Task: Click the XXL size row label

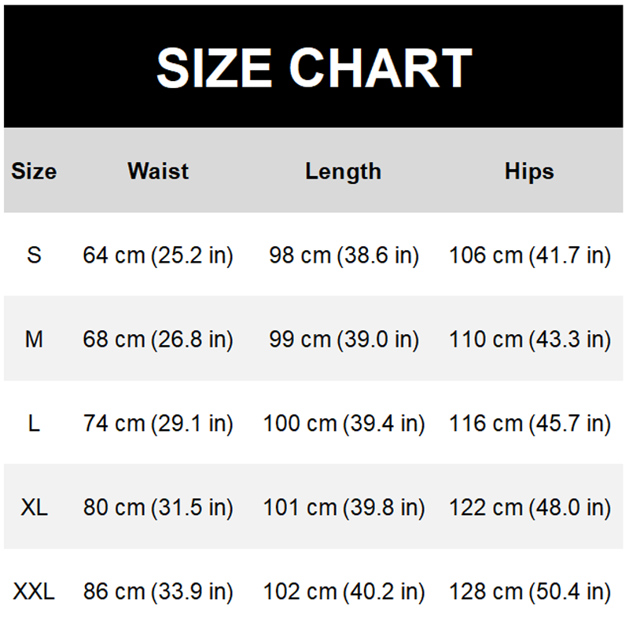Action: (x=34, y=592)
